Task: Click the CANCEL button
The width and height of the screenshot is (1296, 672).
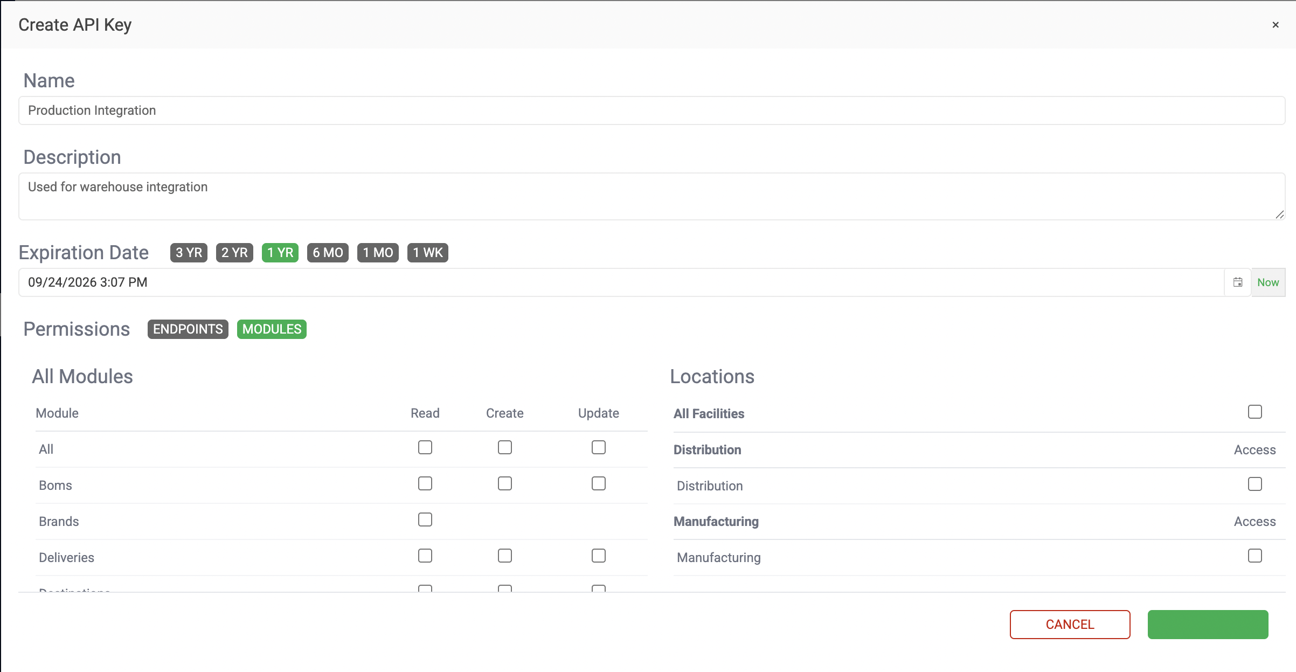Action: pyautogui.click(x=1070, y=625)
